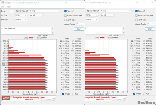Viewport: 156px width, 105px height.
Task: Click the red Write legend swatch in left window
Action: click(31, 38)
